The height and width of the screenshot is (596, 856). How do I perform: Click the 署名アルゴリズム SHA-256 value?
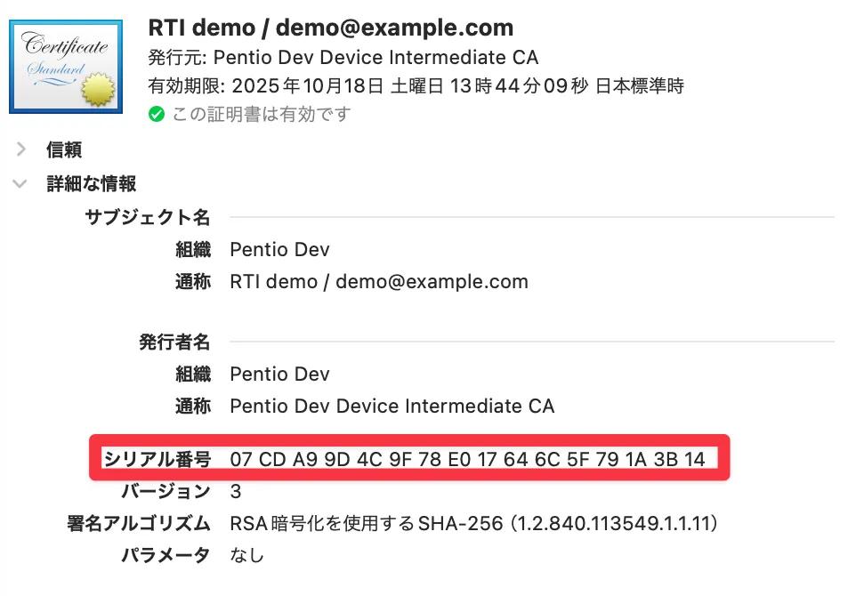click(473, 523)
